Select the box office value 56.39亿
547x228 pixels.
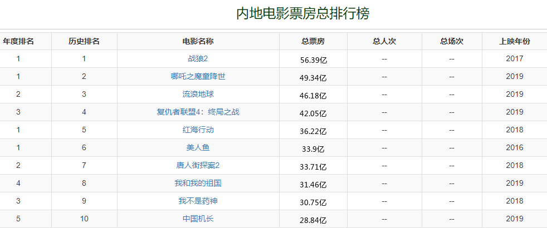tap(313, 60)
